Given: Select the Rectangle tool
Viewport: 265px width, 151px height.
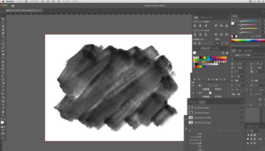Looking at the screenshot, I should (x=3, y=44).
